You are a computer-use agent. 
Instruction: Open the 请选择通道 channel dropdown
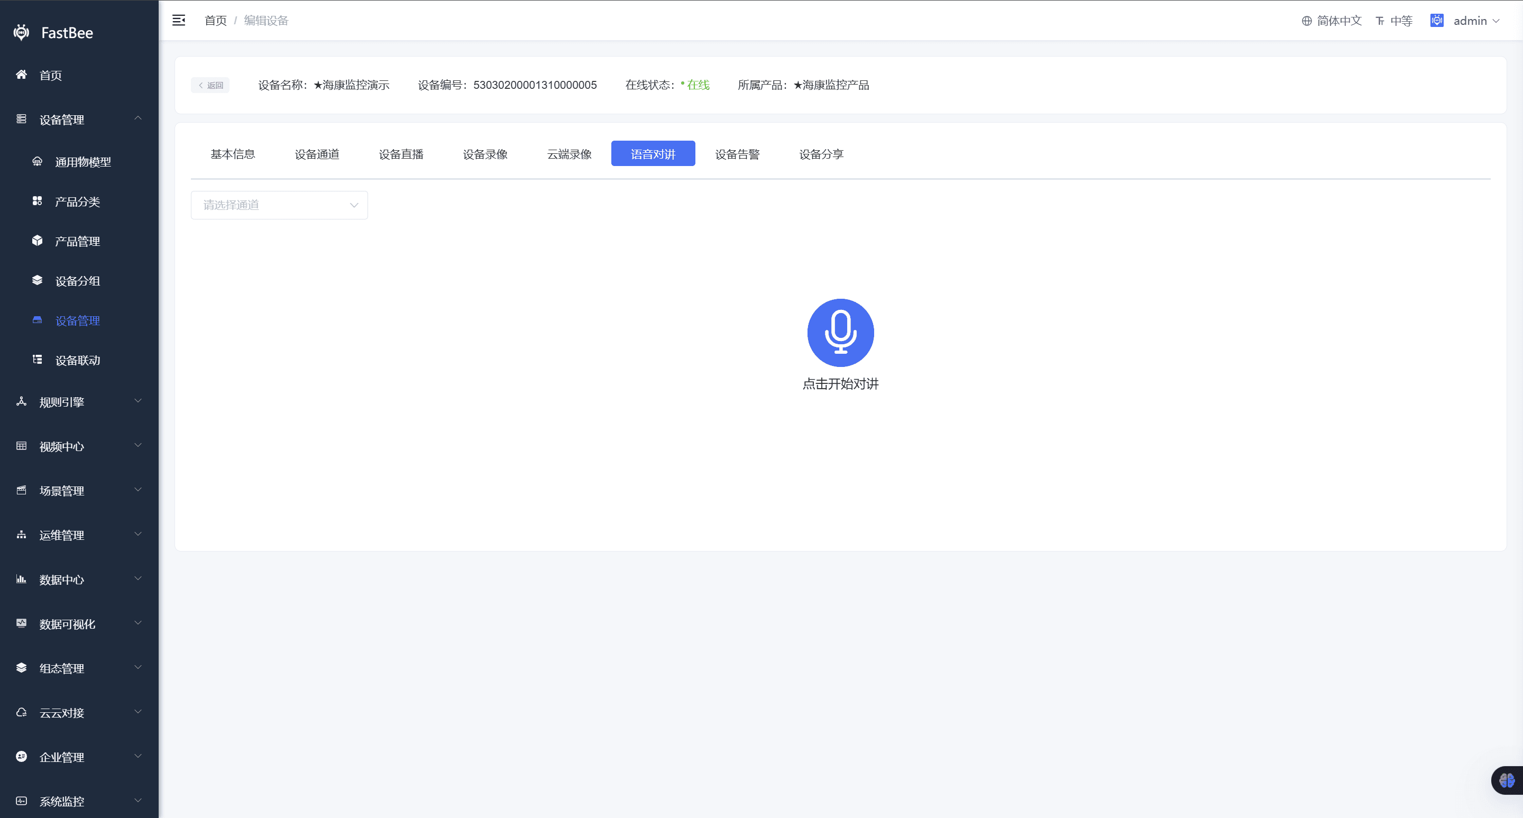279,205
